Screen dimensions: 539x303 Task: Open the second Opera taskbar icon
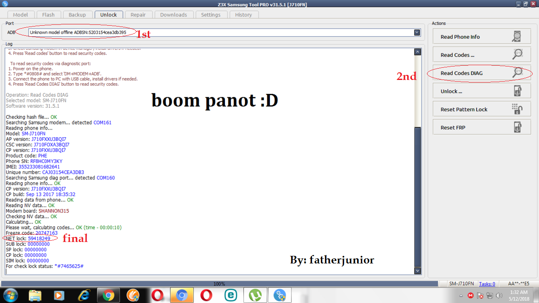tap(206, 295)
